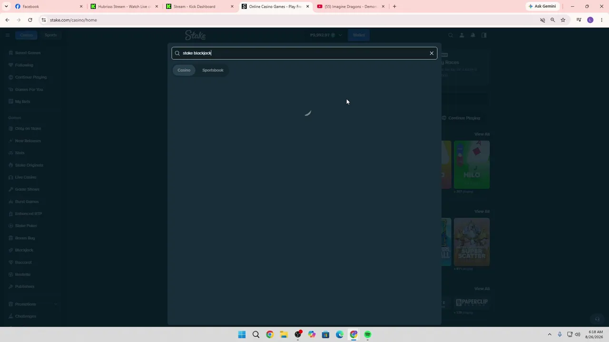Switch to the Imagine Dragons YouTube tab

(x=351, y=7)
